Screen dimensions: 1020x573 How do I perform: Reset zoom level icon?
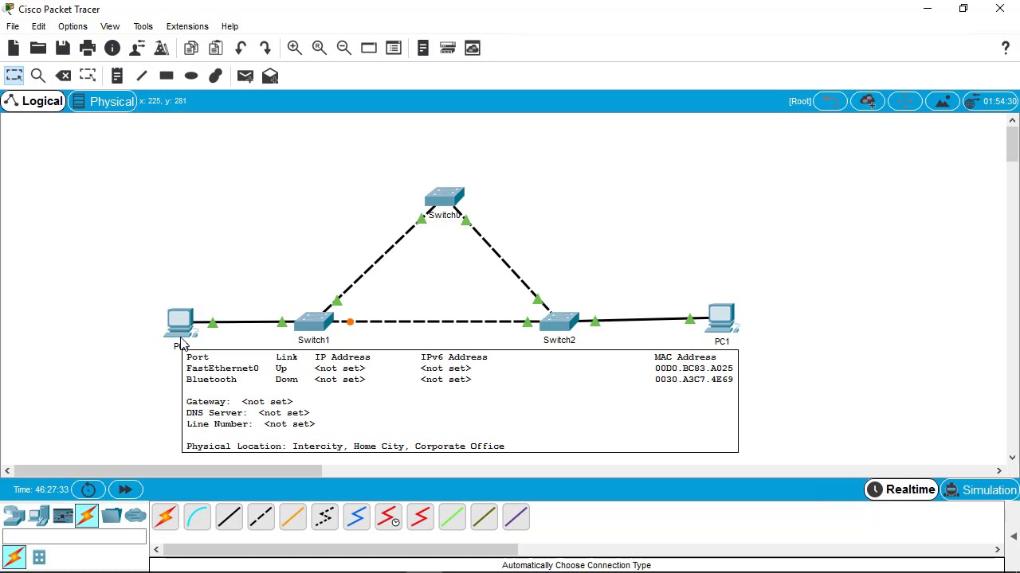coord(320,49)
